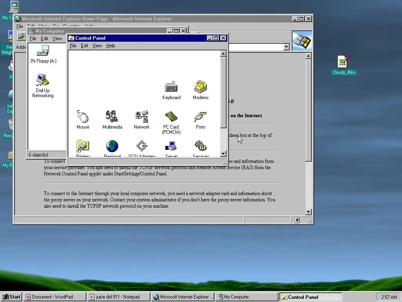This screenshot has width=402, height=302.
Task: Open the Edit menu in Control Panel
Action: coord(84,46)
